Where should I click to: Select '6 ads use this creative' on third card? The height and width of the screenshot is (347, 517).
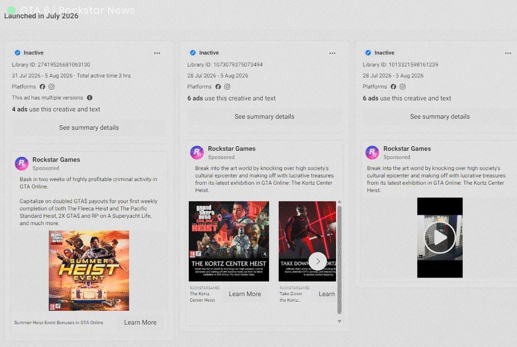coord(407,98)
